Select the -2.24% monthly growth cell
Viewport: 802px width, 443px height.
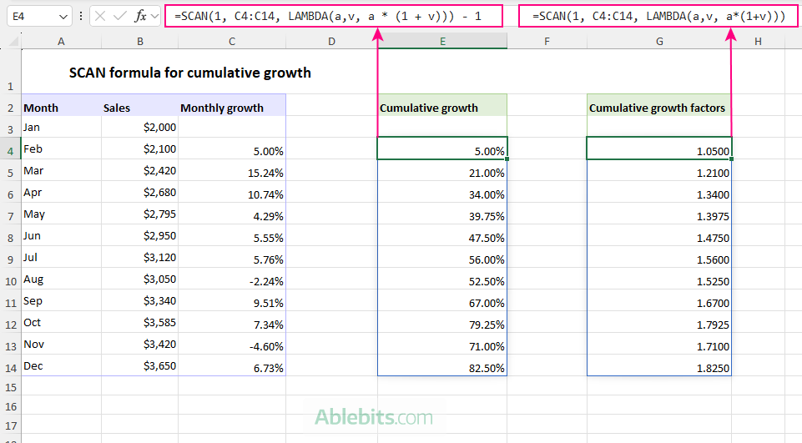(x=232, y=279)
